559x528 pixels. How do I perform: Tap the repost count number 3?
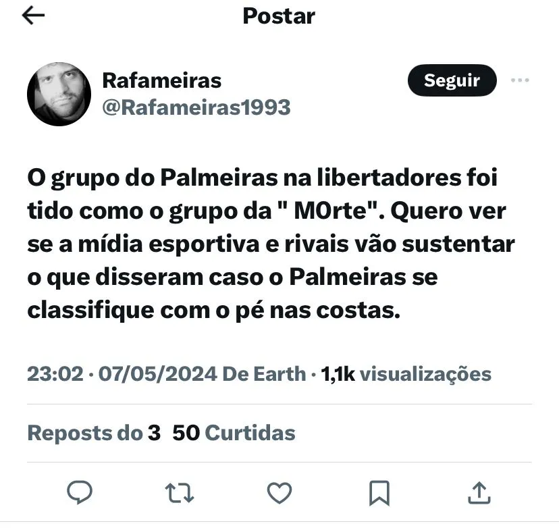point(154,433)
